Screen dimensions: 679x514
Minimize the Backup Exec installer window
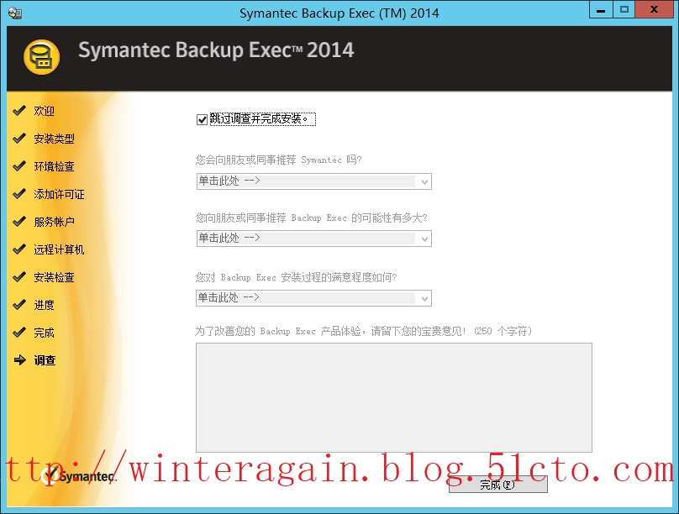pos(601,9)
